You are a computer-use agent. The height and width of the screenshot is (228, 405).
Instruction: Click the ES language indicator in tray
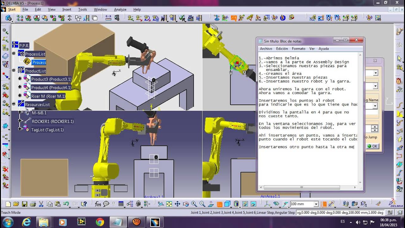point(343,222)
